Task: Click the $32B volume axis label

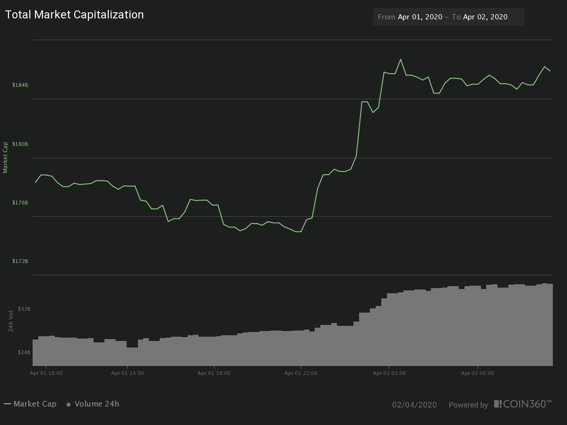Action: pos(24,309)
